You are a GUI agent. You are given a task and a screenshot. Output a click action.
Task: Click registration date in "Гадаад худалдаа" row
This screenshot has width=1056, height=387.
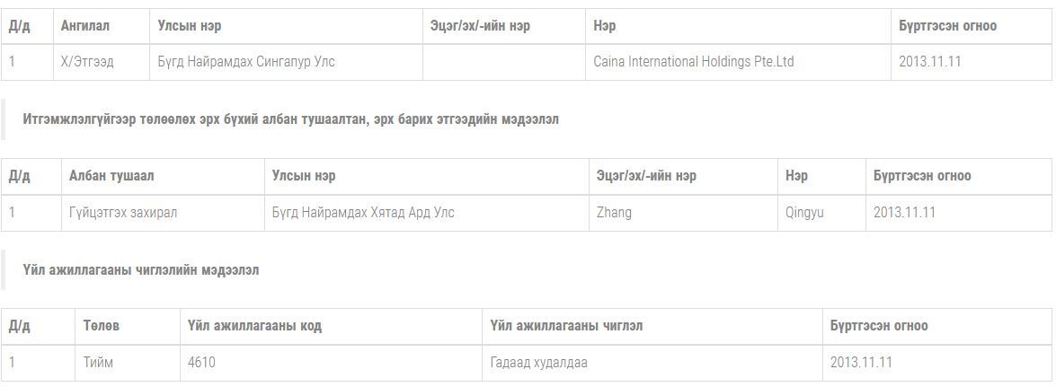pyautogui.click(x=861, y=363)
